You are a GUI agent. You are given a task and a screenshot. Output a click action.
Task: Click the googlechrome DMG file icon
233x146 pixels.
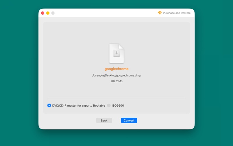[x=116, y=53]
